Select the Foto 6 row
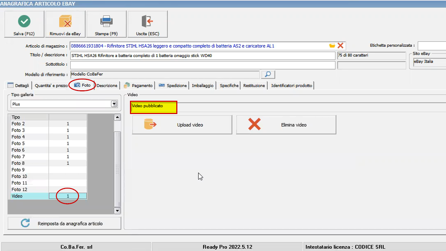The width and height of the screenshot is (446, 251). pyautogui.click(x=47, y=150)
